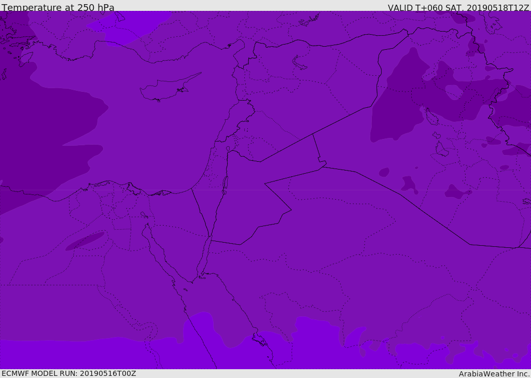Viewport: 531px width, 378px height.
Task: Click the 'VALID T+060 SAT. 20190518T12Z' label
Action: pyautogui.click(x=458, y=7)
